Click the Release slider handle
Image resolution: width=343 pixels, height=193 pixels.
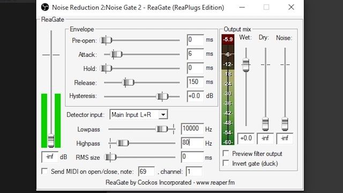[x=129, y=83]
